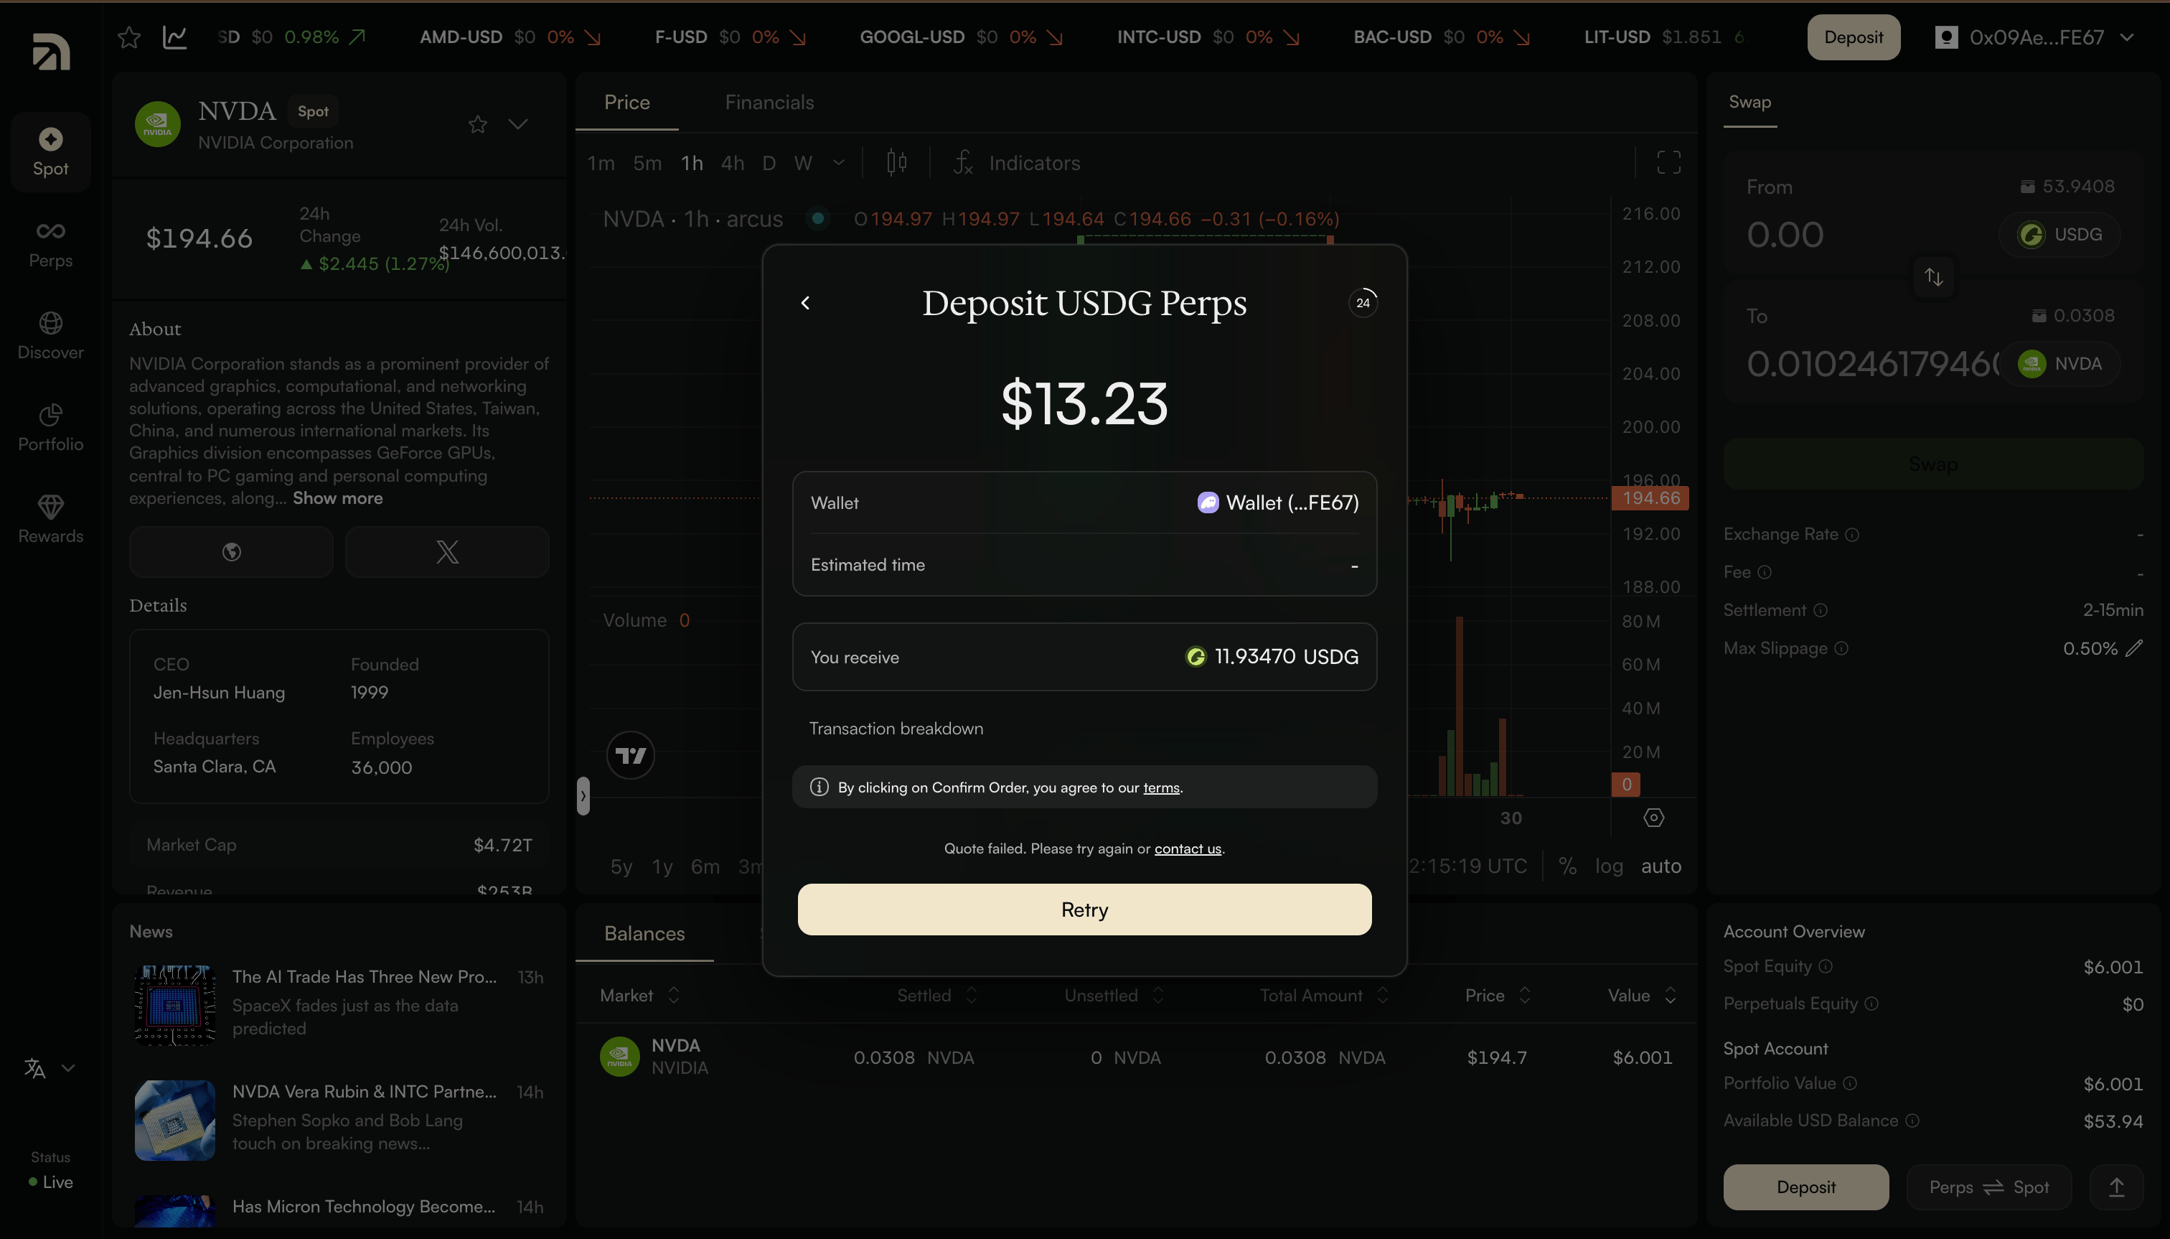Screen dimensions: 2170x1239
Task: Click the TradingView logo on chart
Action: coord(630,754)
